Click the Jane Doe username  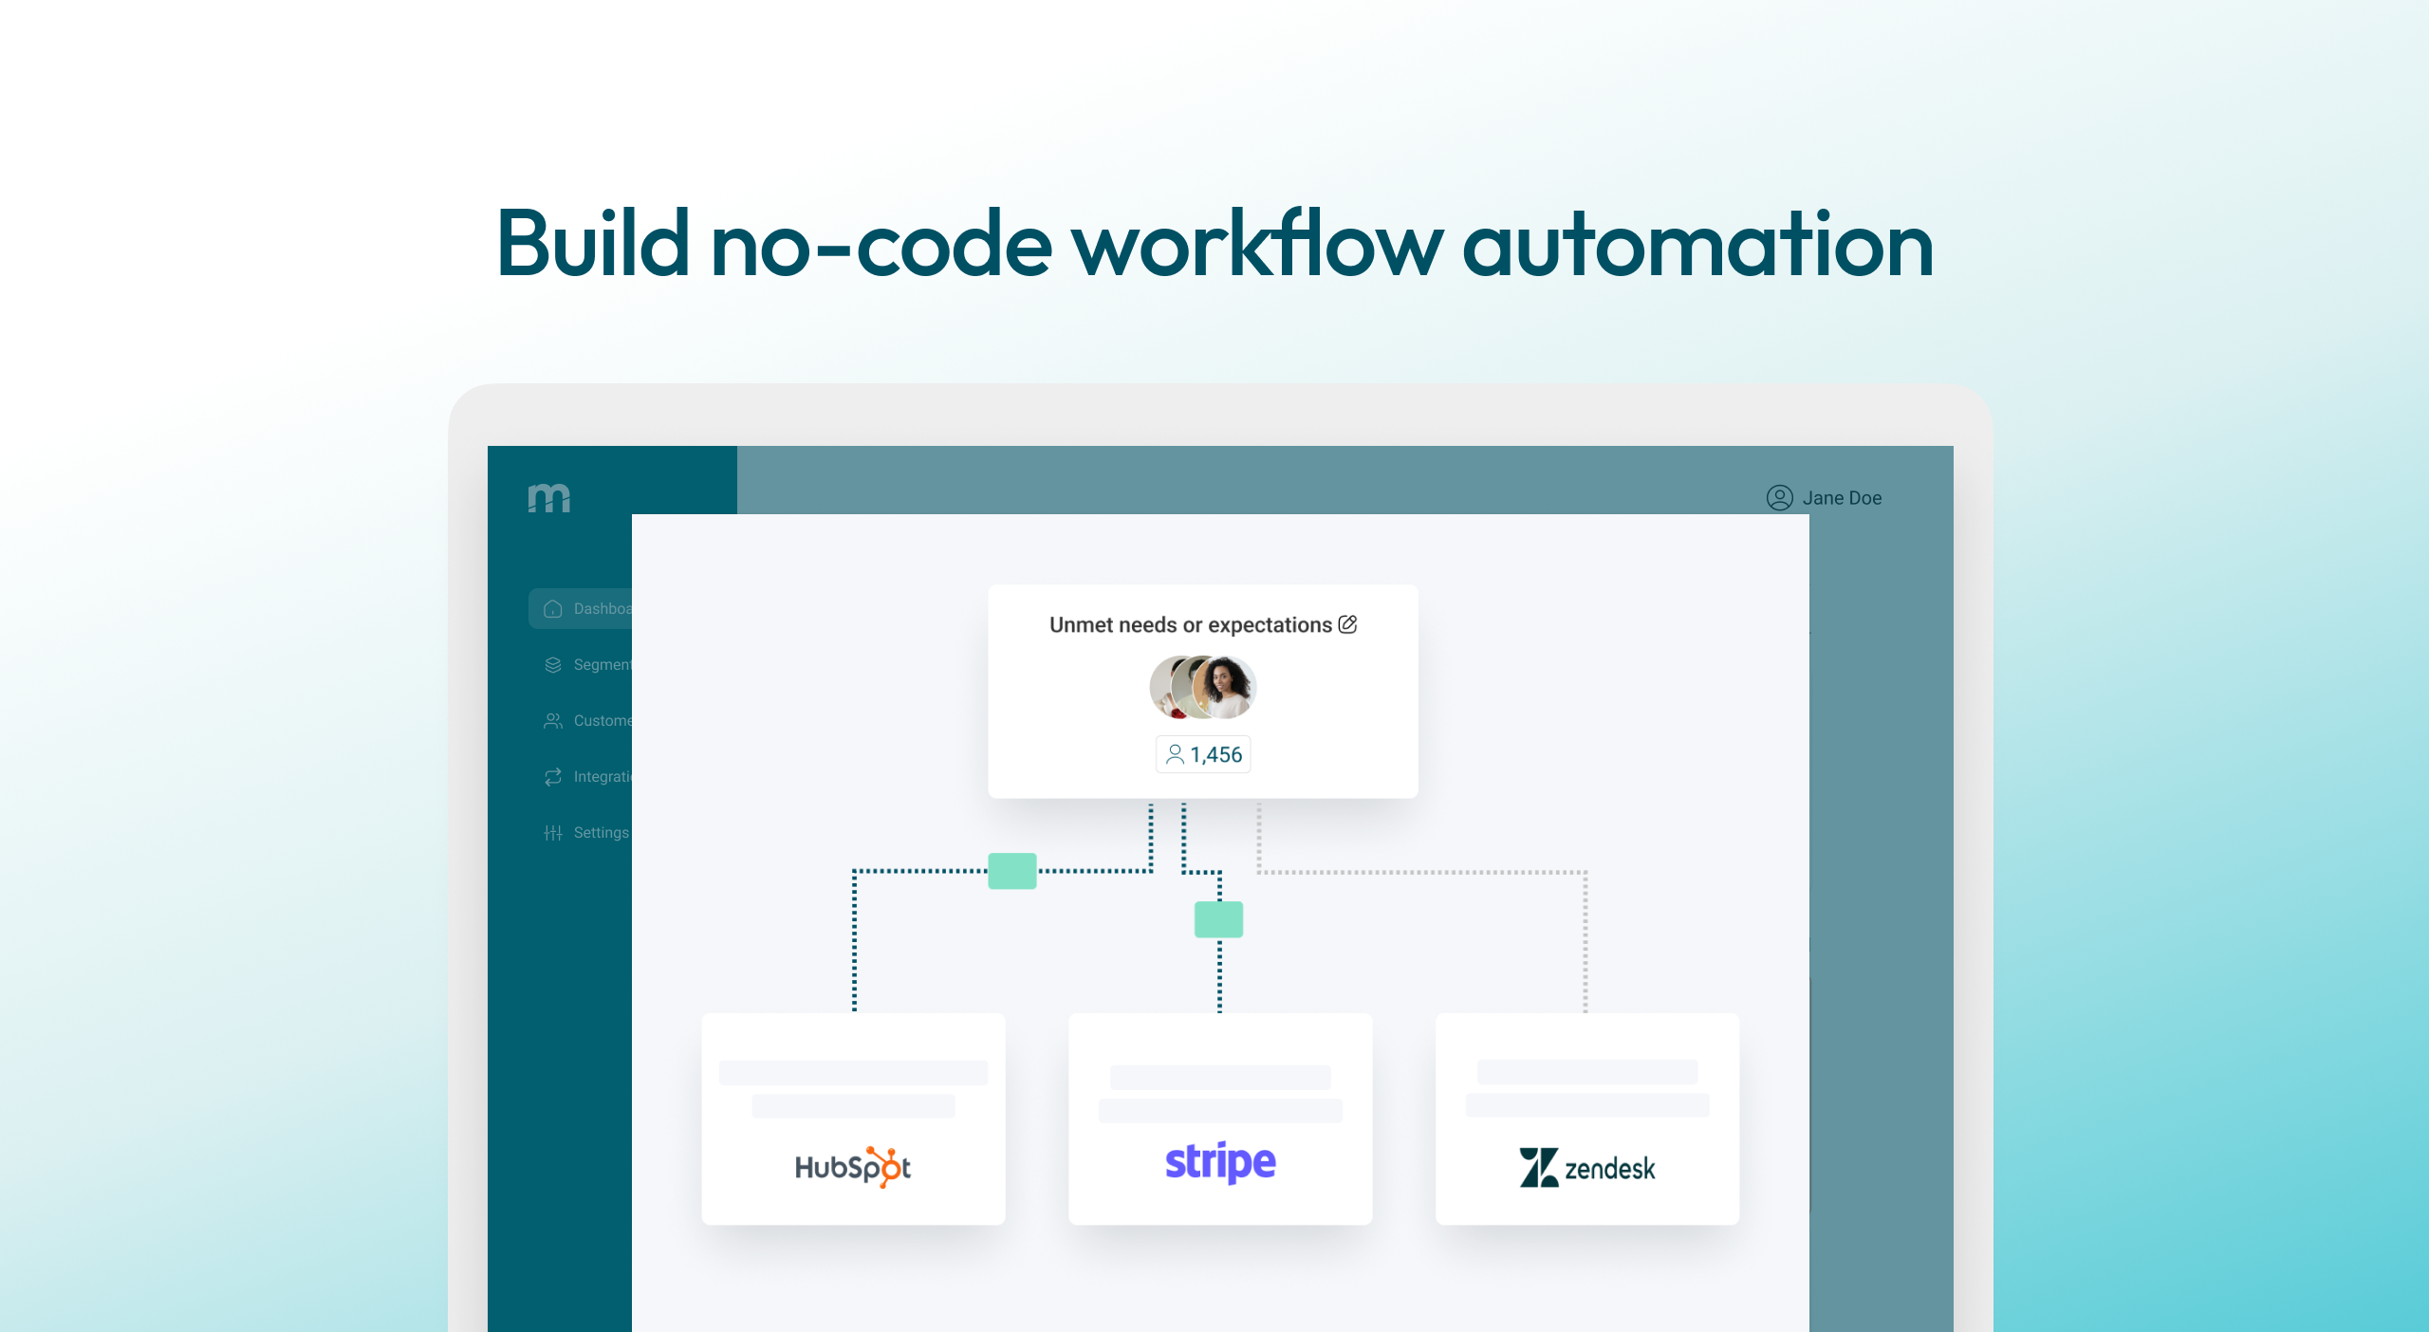(x=1842, y=498)
